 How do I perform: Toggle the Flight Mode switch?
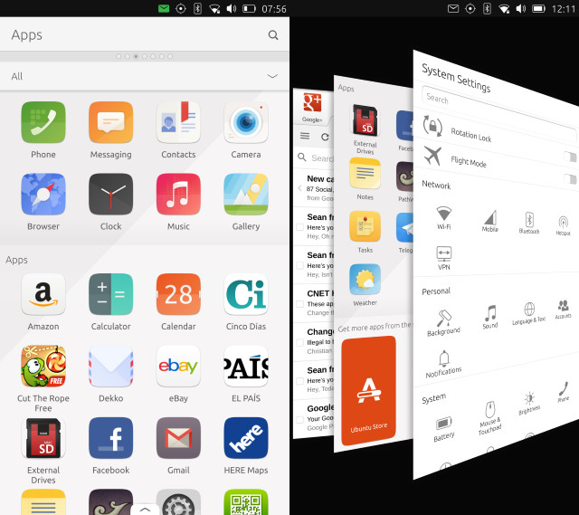tap(571, 179)
